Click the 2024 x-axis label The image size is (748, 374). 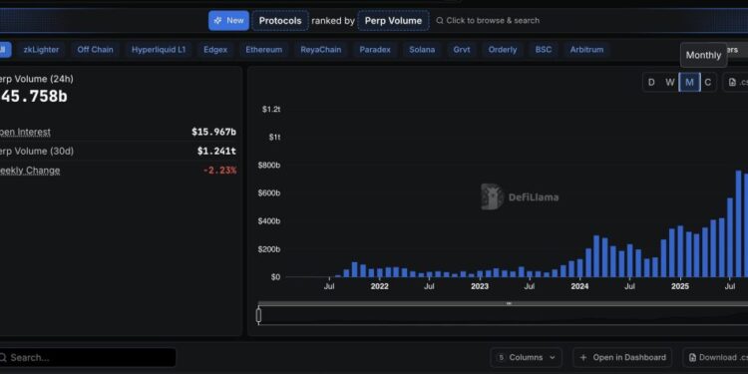579,286
